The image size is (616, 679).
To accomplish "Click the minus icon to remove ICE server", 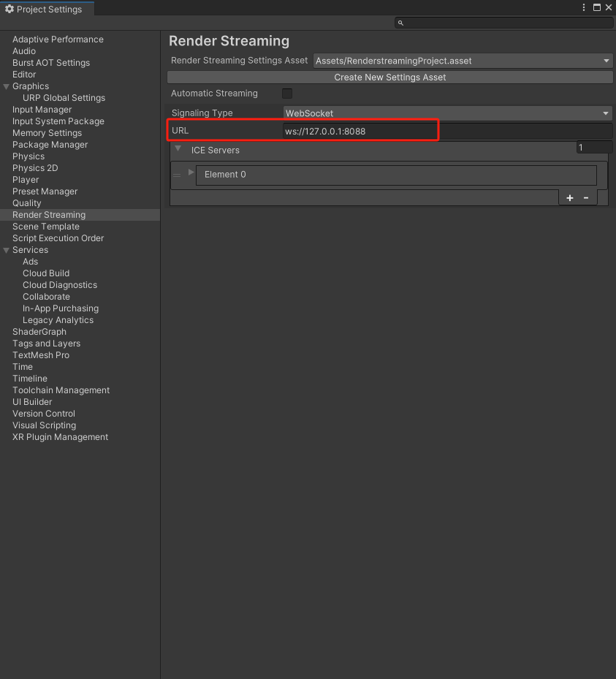I will (586, 198).
